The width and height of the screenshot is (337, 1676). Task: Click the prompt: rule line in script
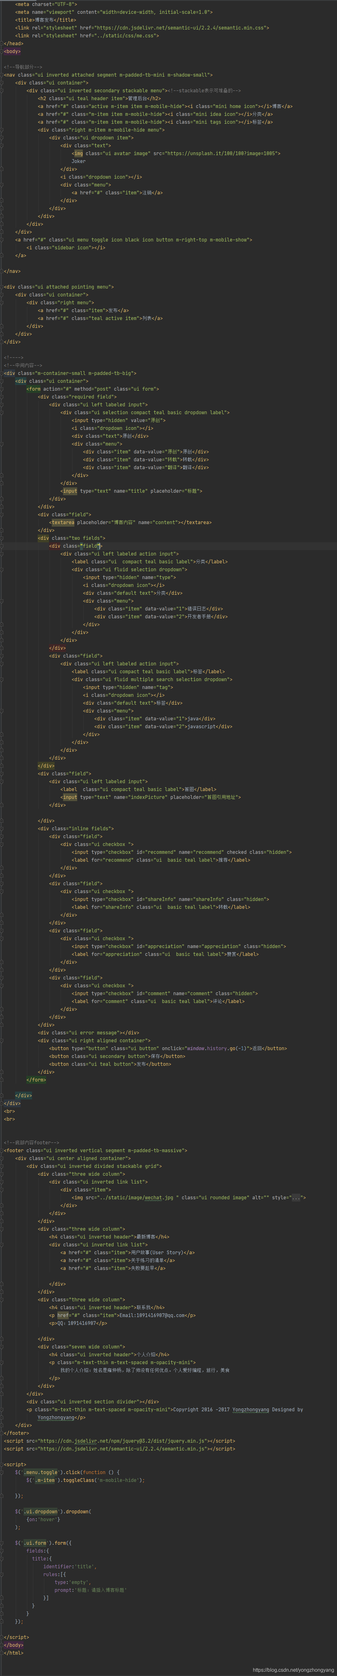(90, 1590)
